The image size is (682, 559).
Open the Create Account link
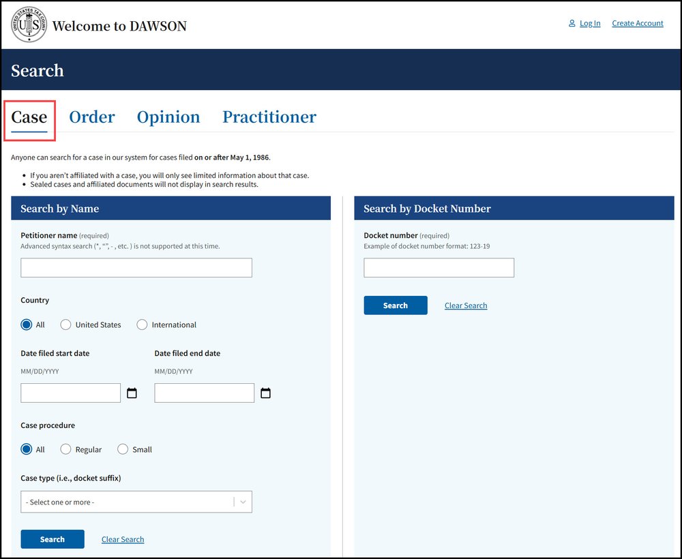click(637, 22)
